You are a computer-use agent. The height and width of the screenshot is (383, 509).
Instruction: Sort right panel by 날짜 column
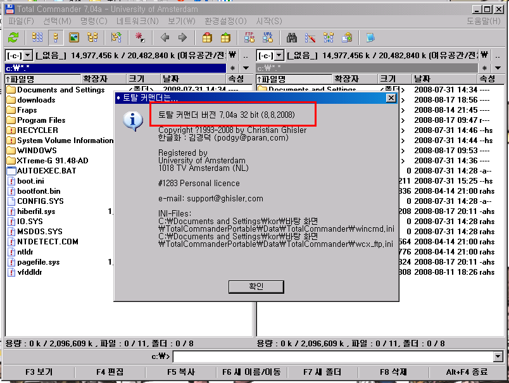[446, 79]
